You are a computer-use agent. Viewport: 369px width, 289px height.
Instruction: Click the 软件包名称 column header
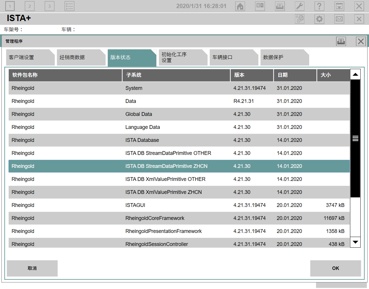point(65,75)
